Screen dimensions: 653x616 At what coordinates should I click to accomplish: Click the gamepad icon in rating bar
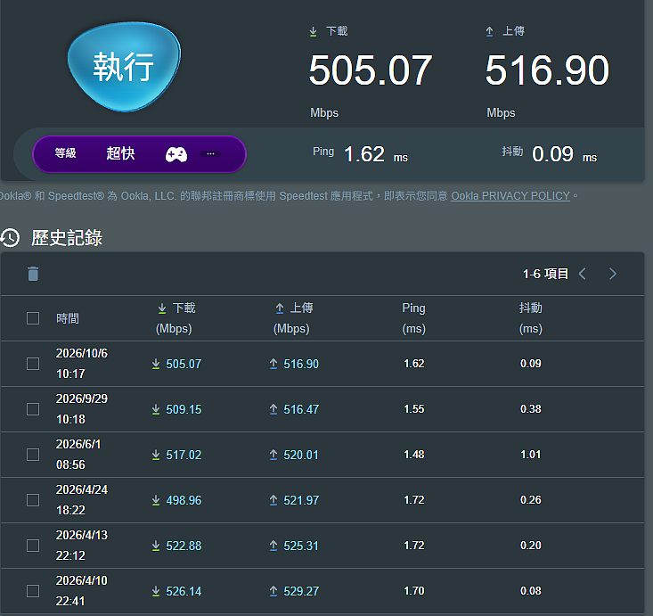tap(176, 154)
